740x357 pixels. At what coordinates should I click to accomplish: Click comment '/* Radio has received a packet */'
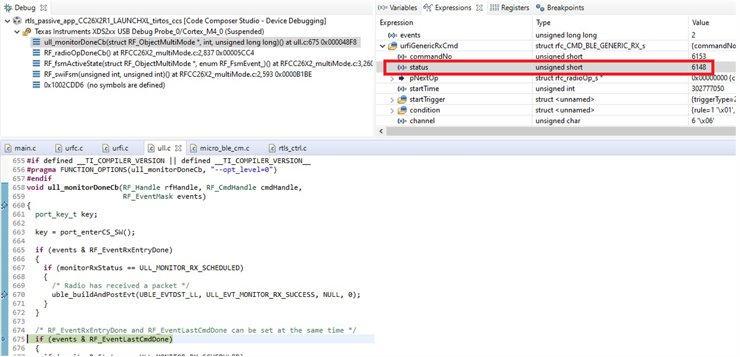coord(120,285)
